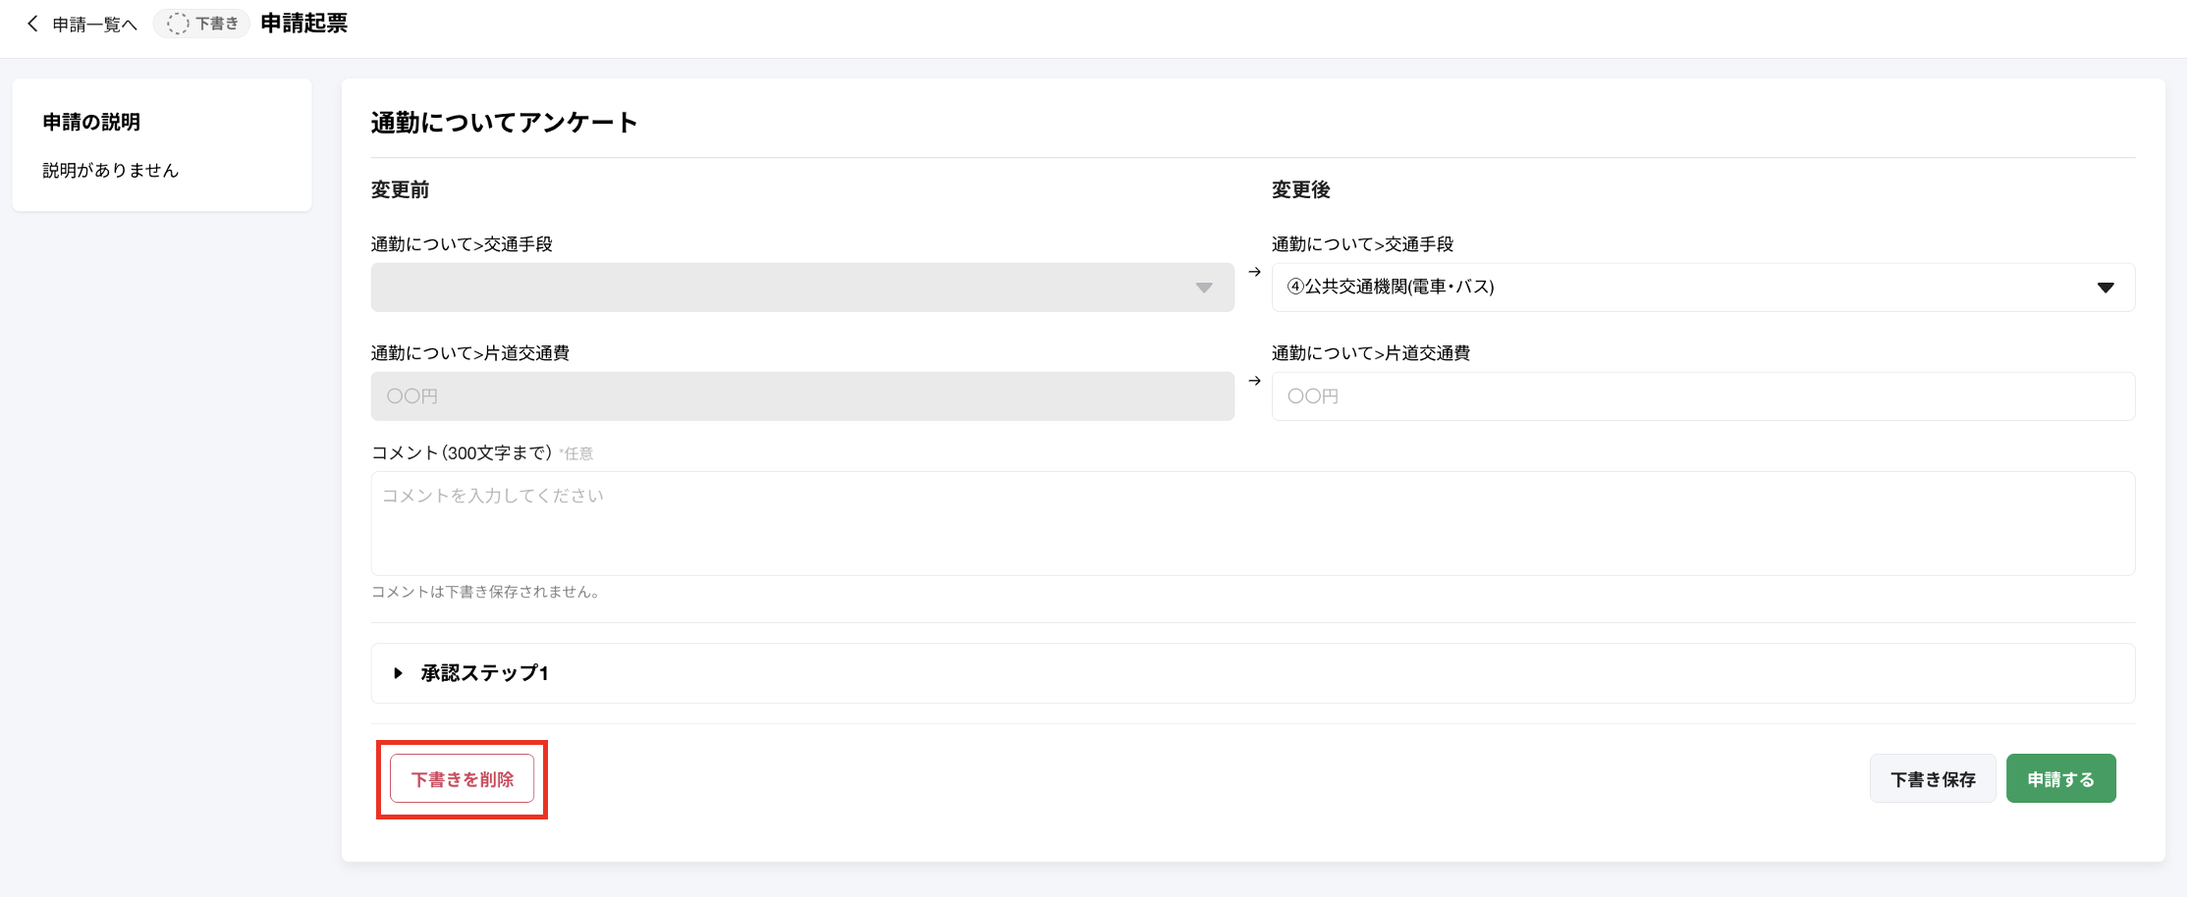Click the black caret on 変更後 交通手段
This screenshot has height=897, width=2192.
[x=2105, y=288]
